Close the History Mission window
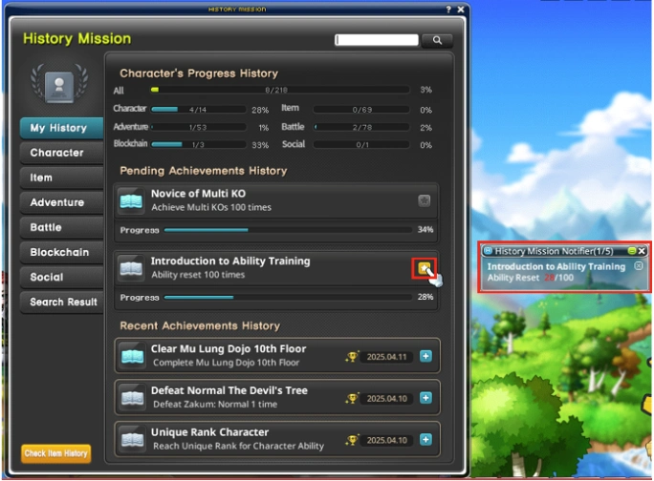The width and height of the screenshot is (654, 481). pos(461,10)
